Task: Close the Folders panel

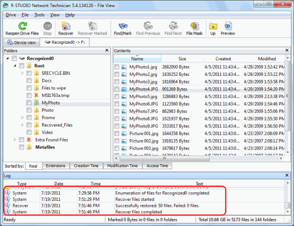Action: 107,50
